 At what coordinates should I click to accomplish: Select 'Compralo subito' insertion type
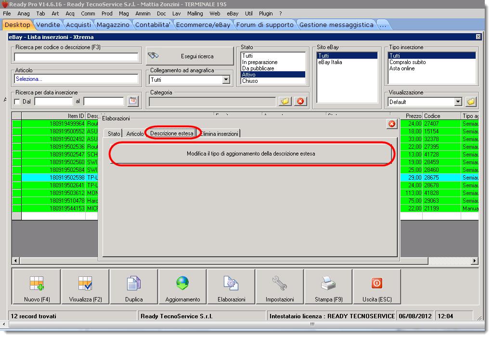[x=432, y=62]
